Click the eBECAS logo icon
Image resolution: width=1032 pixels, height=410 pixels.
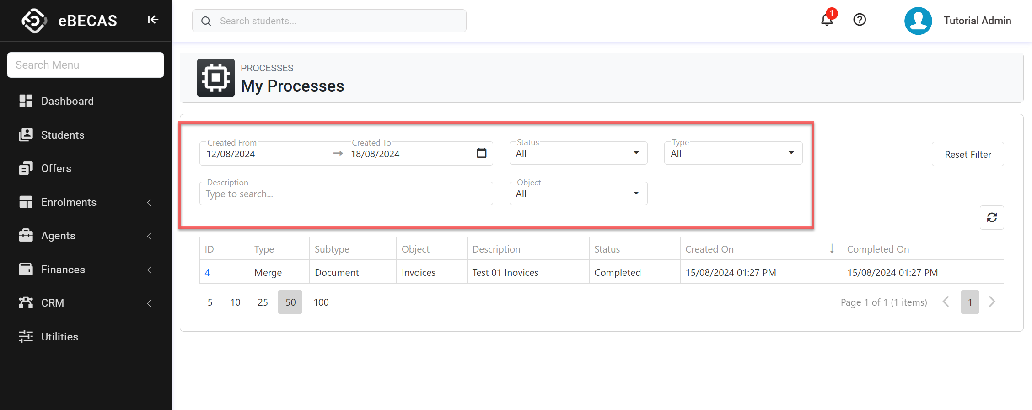pyautogui.click(x=34, y=21)
